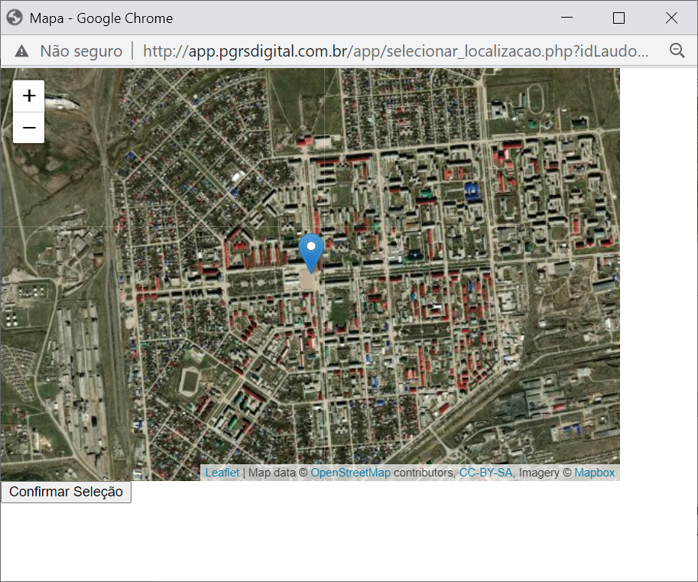Open the CC-BY-SA license link
698x582 pixels.
coord(485,473)
